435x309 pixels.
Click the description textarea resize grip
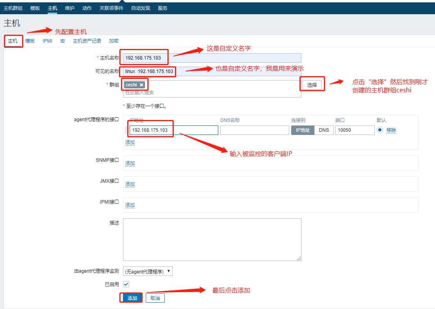299,258
